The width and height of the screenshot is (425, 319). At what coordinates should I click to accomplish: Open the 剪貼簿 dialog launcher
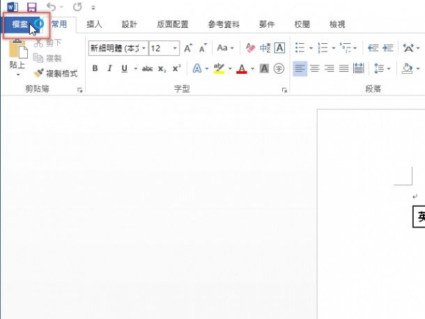pyautogui.click(x=80, y=91)
